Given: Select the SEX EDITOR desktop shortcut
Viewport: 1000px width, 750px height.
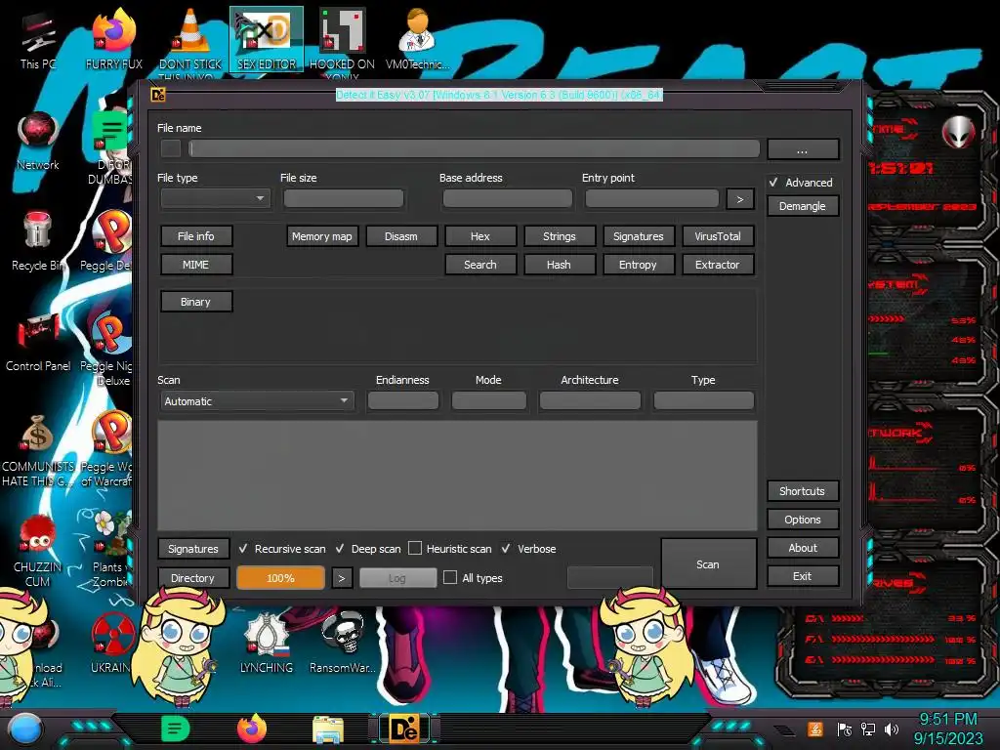Looking at the screenshot, I should (x=267, y=39).
